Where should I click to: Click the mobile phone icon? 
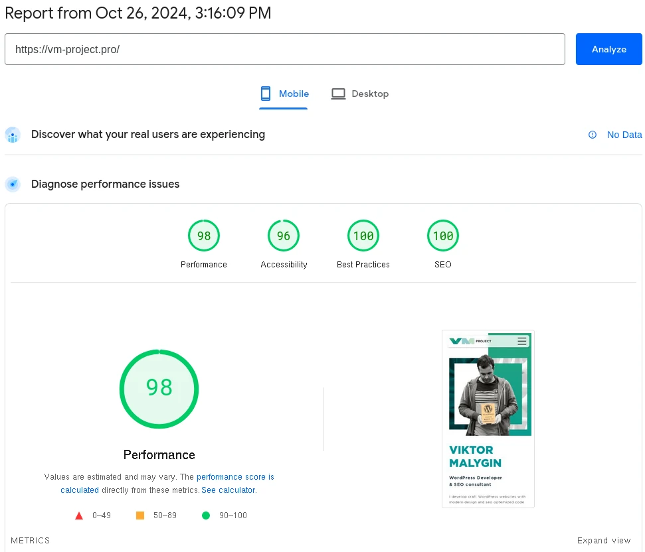pyautogui.click(x=266, y=94)
